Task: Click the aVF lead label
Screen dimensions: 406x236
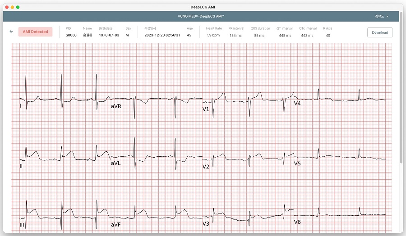Action: pyautogui.click(x=116, y=224)
